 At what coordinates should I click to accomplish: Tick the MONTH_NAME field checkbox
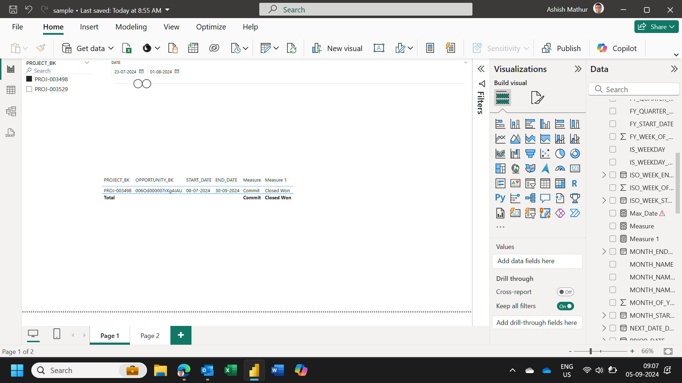[x=613, y=264]
